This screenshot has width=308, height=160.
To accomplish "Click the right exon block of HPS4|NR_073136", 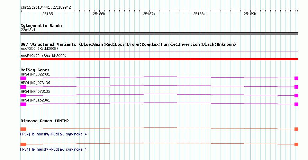I will coord(297,87).
